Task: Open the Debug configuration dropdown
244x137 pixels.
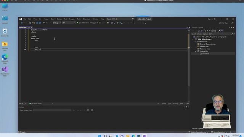Action: tap(57, 23)
